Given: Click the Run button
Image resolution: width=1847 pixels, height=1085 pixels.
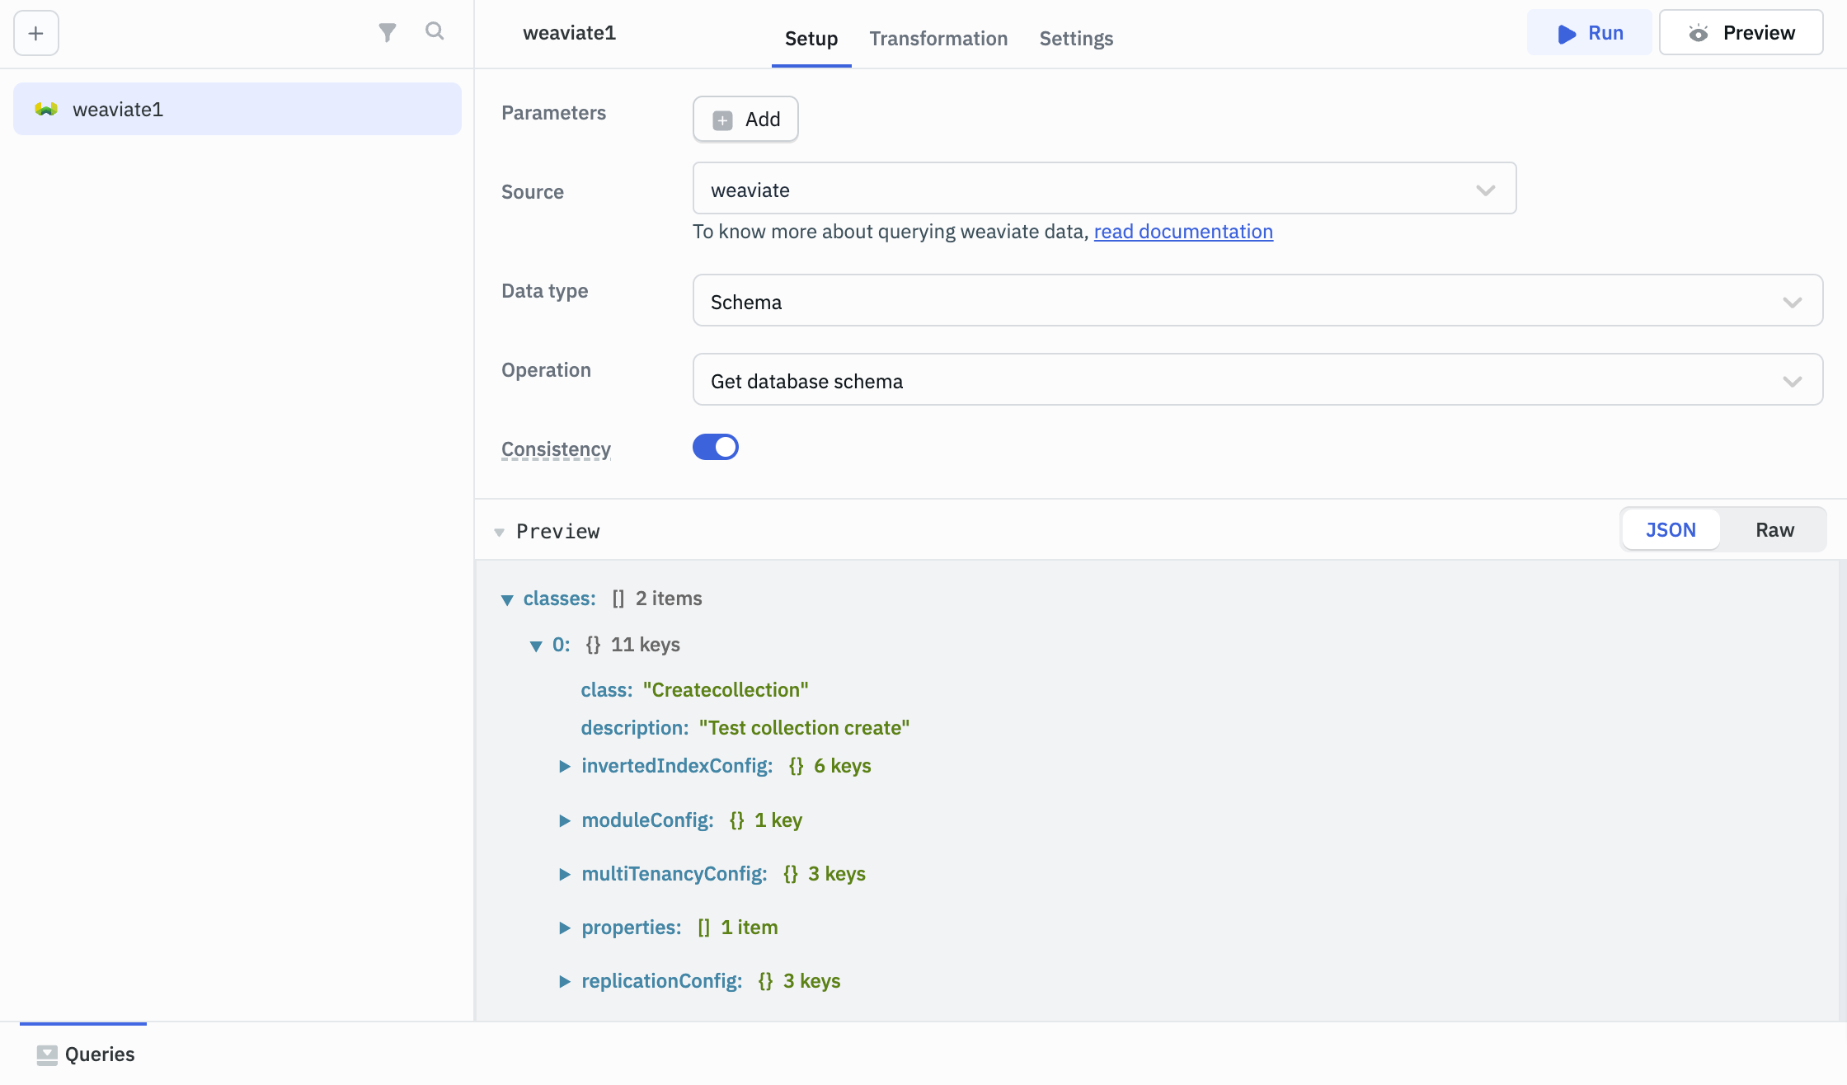Looking at the screenshot, I should click(1589, 33).
